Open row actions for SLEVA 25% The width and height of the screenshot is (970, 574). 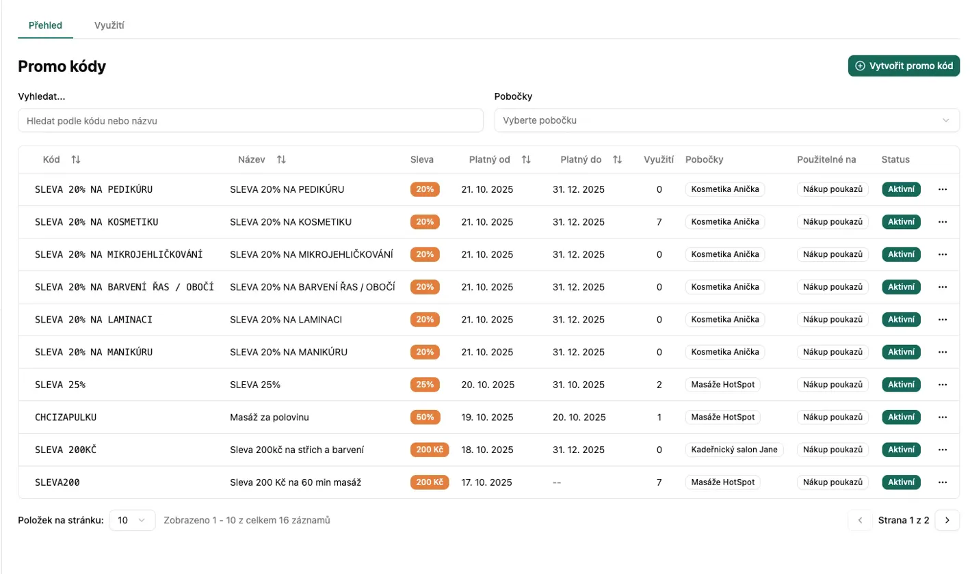943,385
